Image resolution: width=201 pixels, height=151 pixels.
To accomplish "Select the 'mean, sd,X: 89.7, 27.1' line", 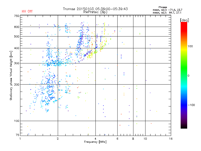I will [167, 13].
